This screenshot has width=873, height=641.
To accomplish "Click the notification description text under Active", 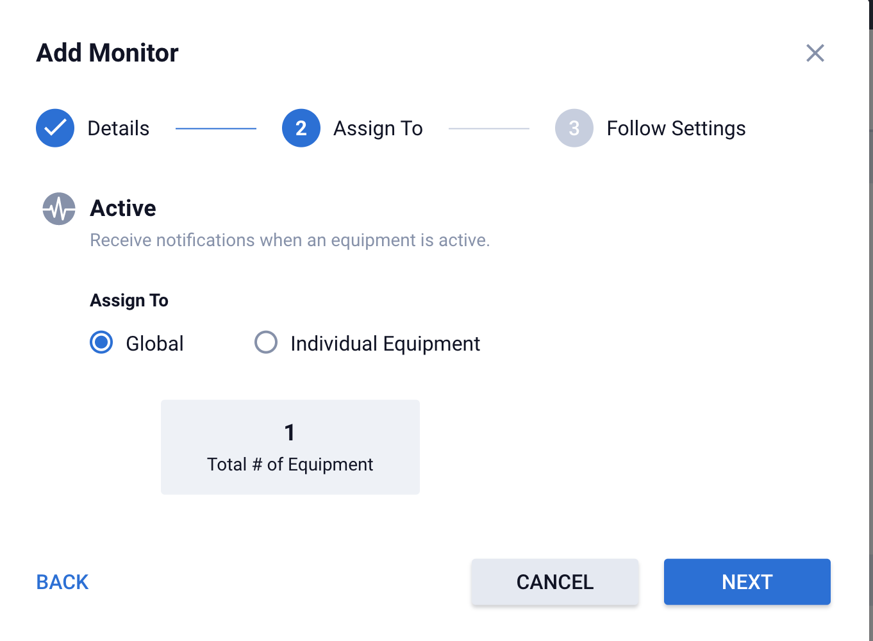I will click(x=290, y=240).
